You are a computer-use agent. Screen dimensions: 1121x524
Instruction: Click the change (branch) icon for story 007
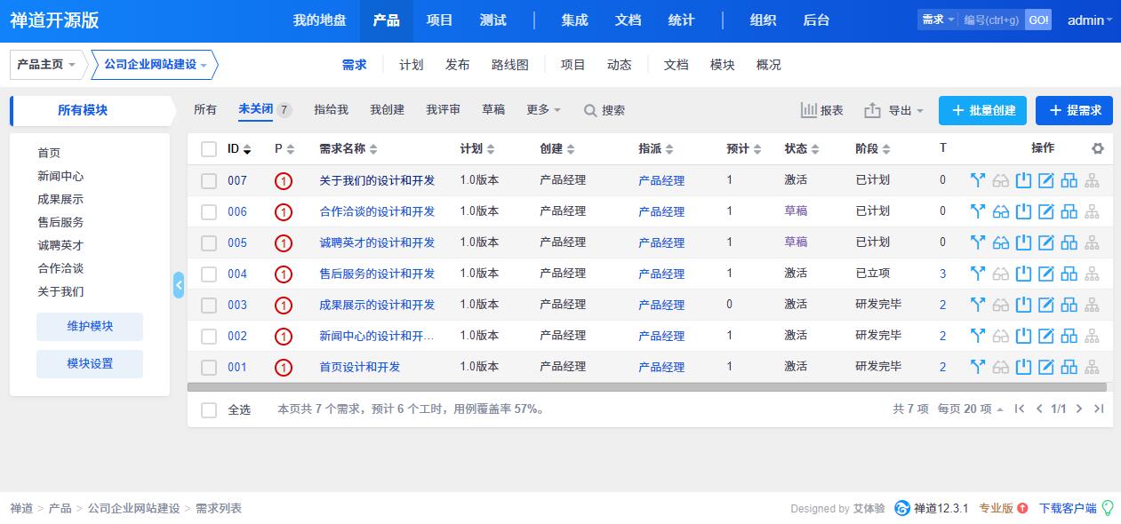coord(977,180)
